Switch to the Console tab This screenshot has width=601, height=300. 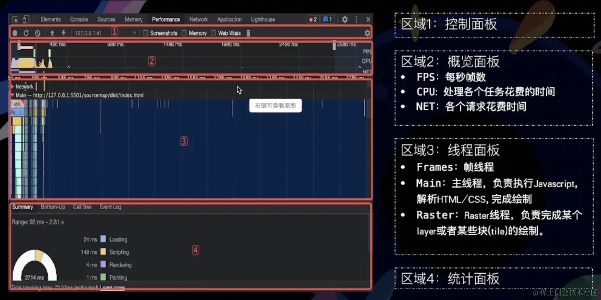(79, 19)
